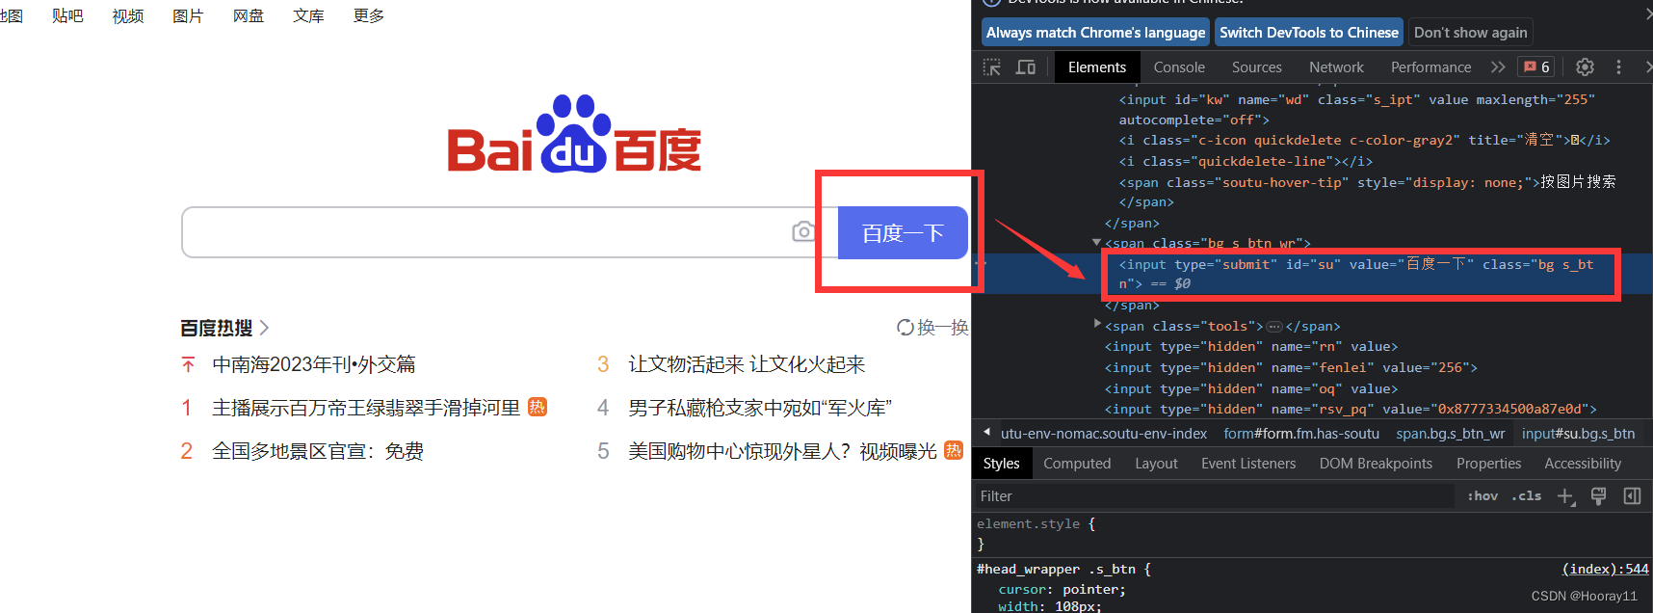
Task: Select breadcrumb form#form.fm.has-soutu
Action: click(x=1301, y=434)
